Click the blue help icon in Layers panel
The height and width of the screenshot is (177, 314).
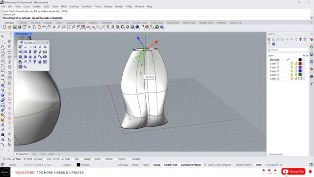pyautogui.click(x=274, y=44)
